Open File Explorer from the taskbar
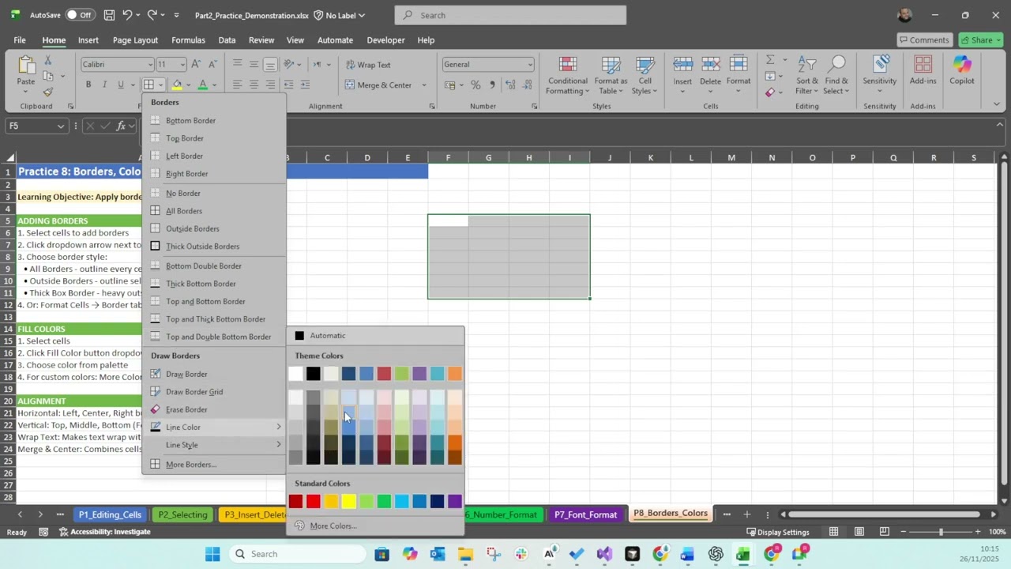 click(x=465, y=554)
